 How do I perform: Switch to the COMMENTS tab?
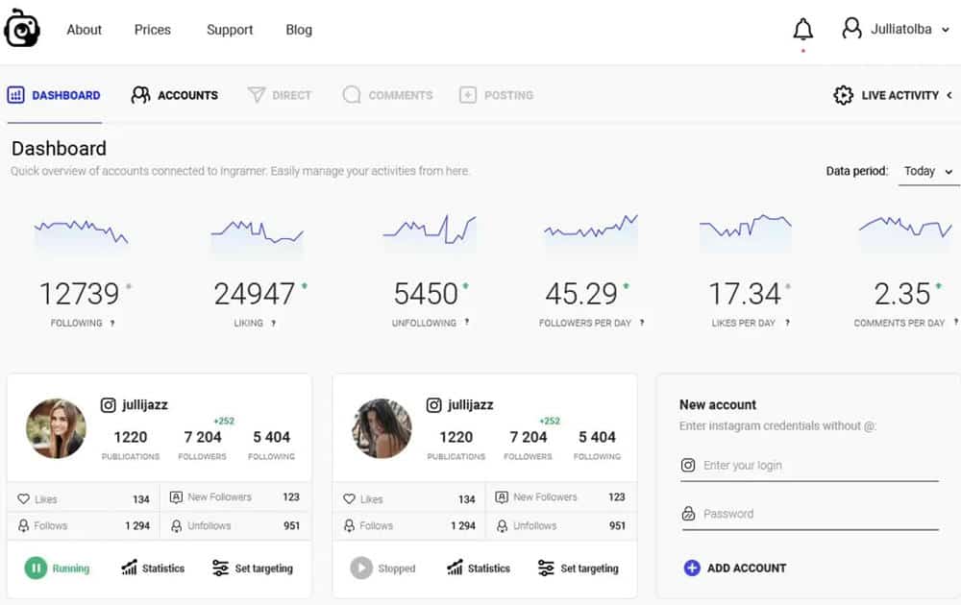pyautogui.click(x=387, y=95)
